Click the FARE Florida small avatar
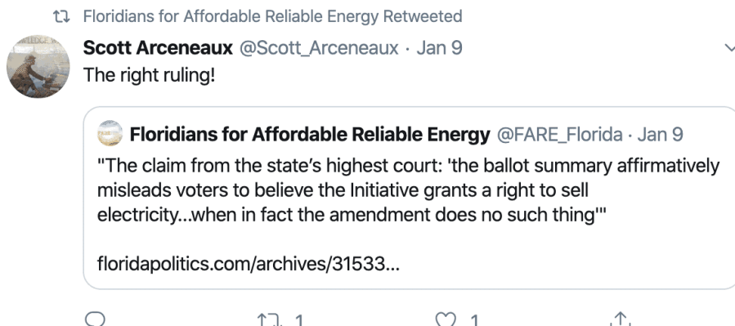Viewport: 735px width, 326px height. (x=110, y=133)
